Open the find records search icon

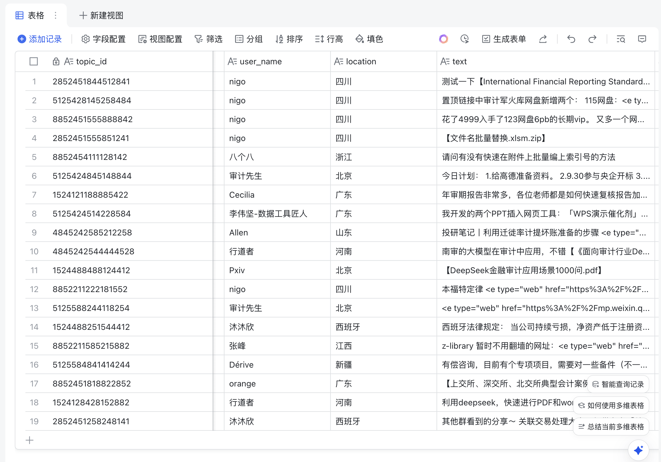point(621,39)
